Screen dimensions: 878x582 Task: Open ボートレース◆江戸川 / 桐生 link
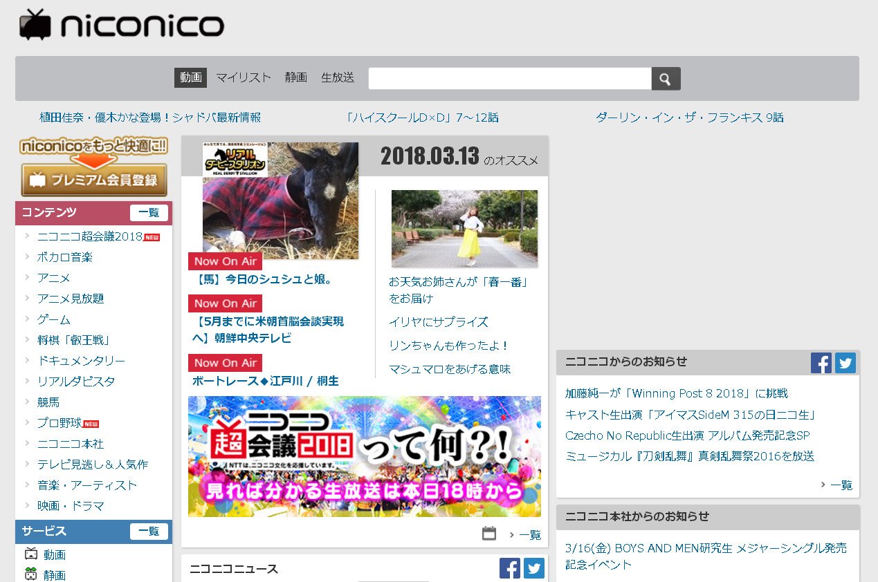coord(266,381)
